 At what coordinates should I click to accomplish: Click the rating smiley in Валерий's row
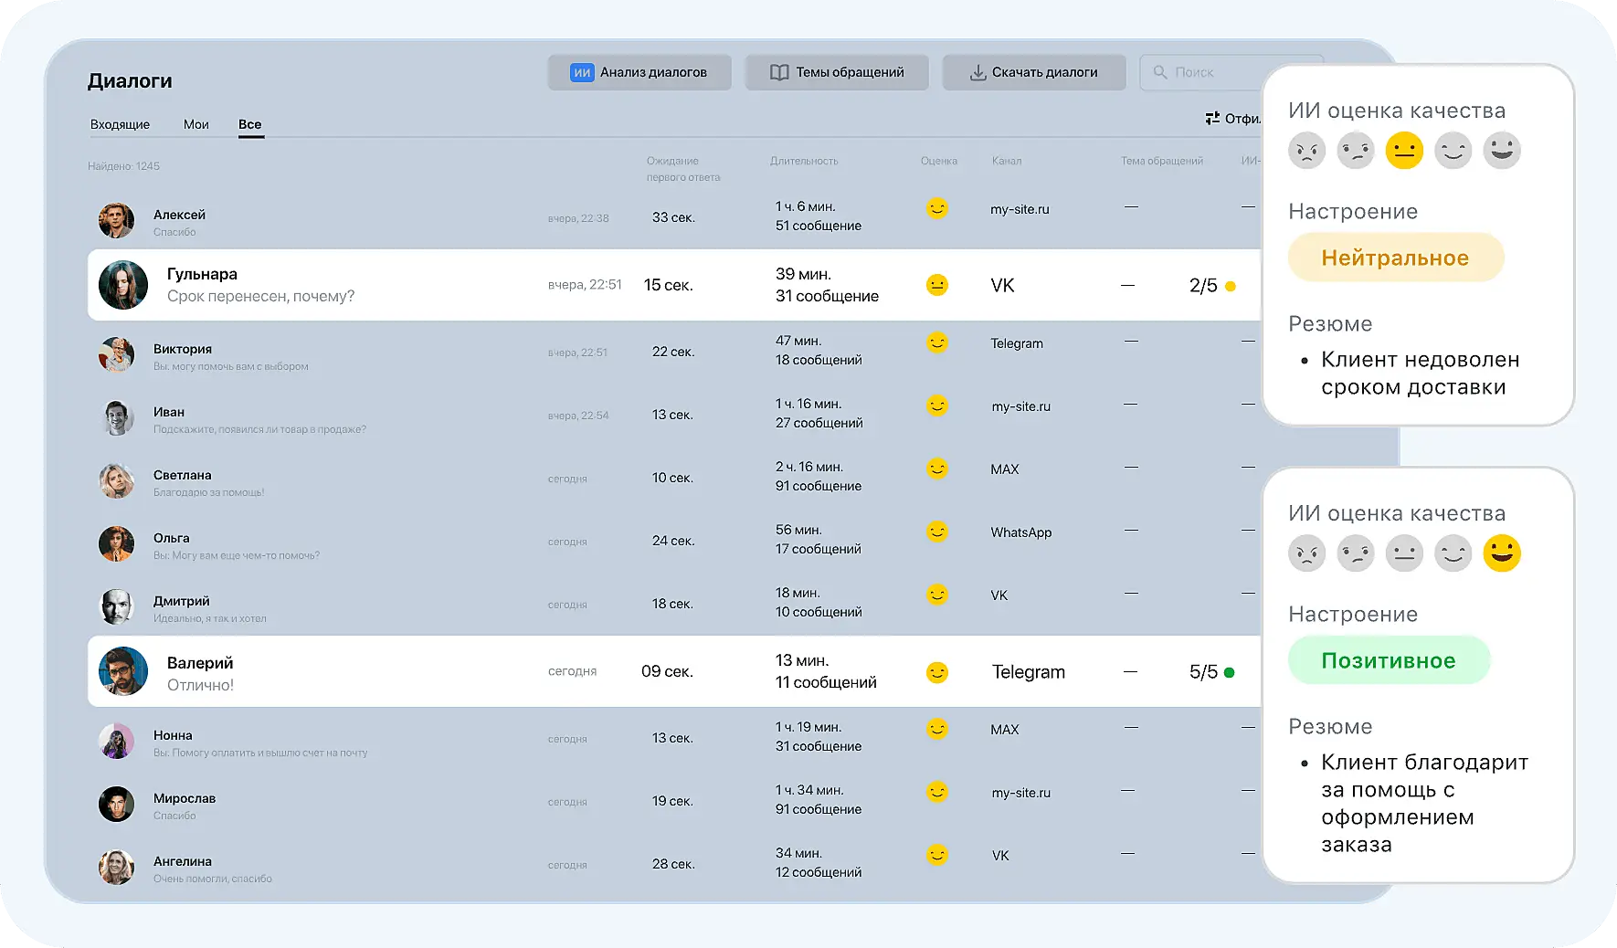[x=936, y=672]
